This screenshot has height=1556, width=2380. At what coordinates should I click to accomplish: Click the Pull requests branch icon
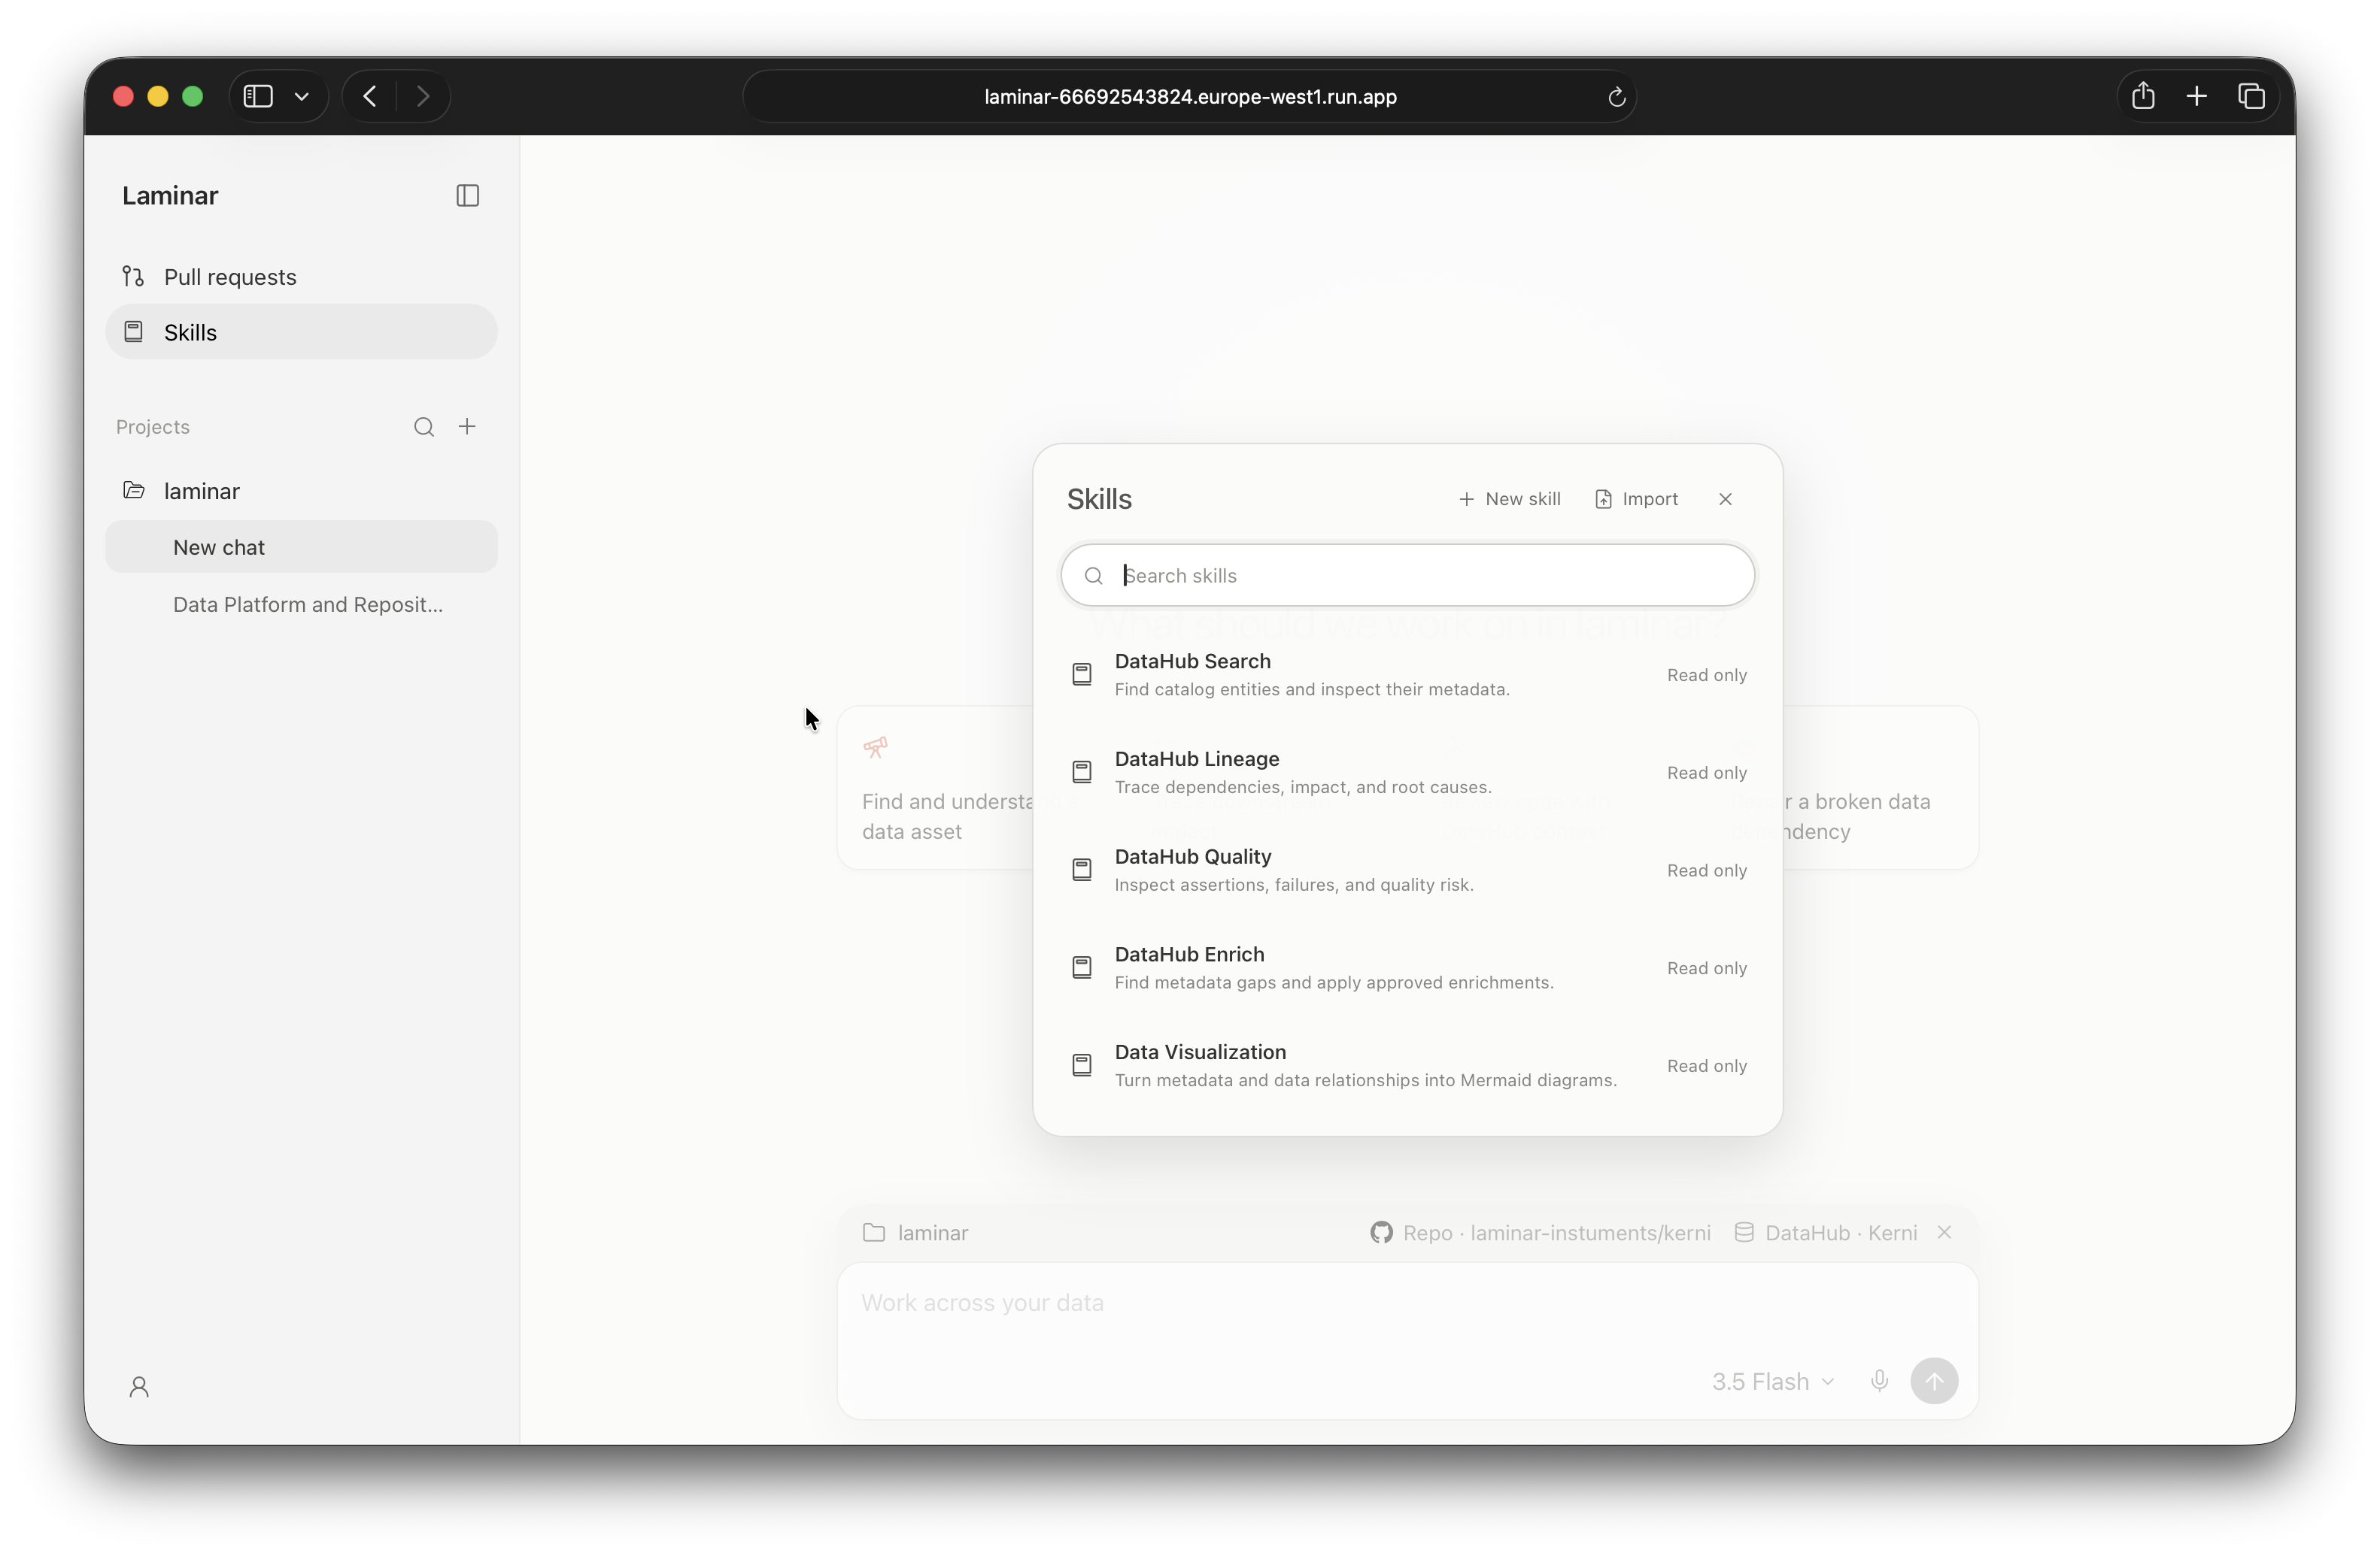(x=133, y=276)
